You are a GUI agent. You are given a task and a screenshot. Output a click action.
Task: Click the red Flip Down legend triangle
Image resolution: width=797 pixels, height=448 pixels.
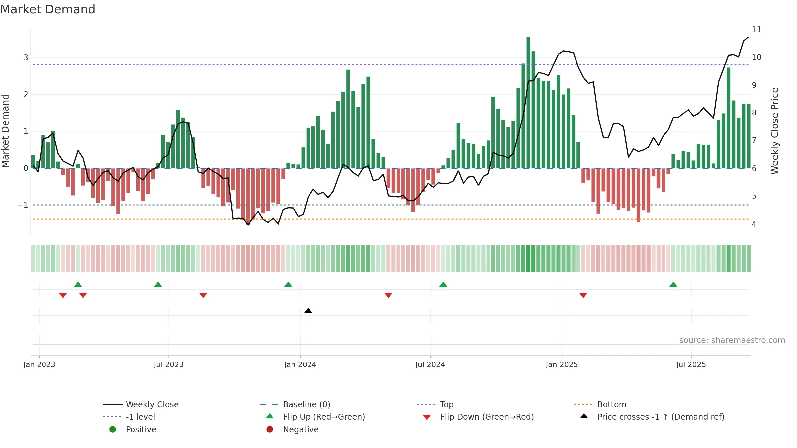point(427,417)
